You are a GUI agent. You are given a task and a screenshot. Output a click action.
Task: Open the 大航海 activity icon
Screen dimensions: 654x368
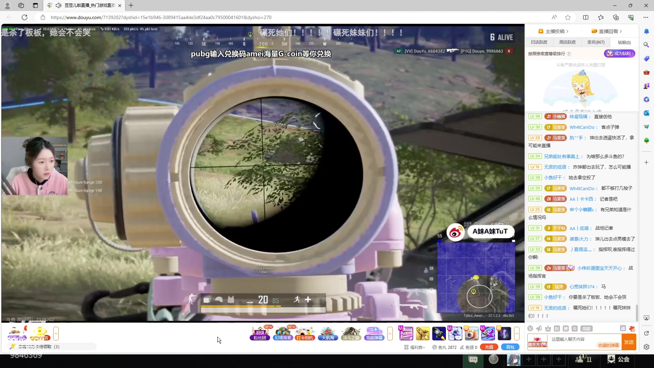click(328, 334)
